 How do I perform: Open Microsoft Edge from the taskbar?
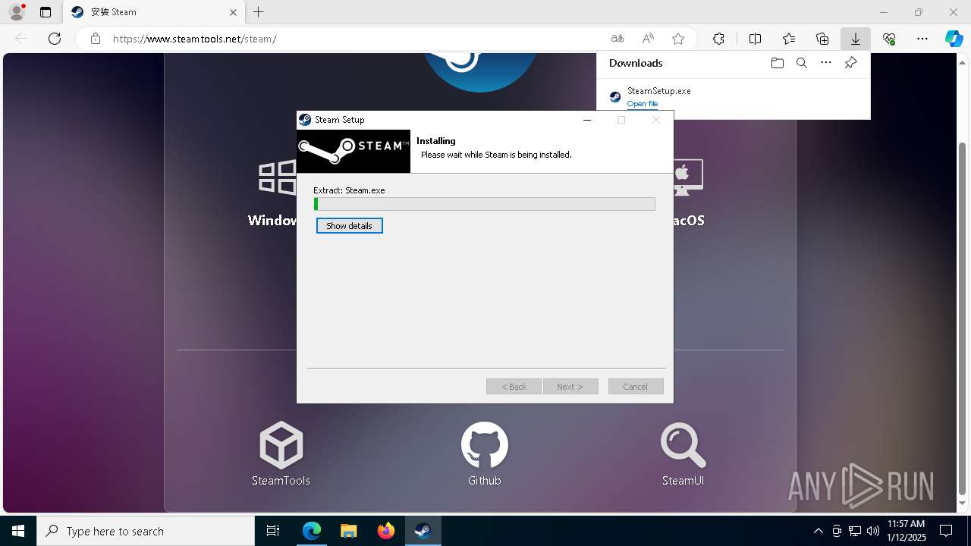click(312, 531)
